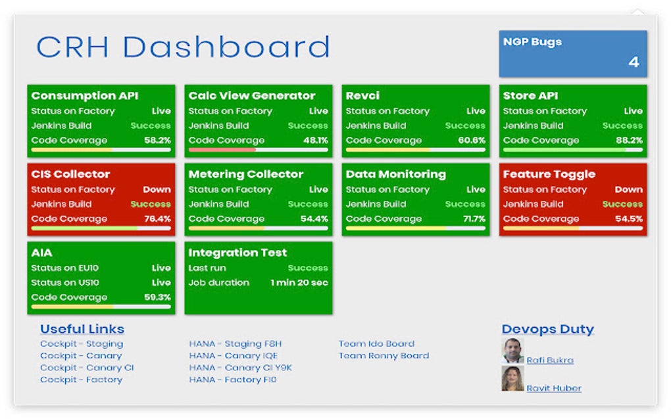Go to Team Ronny Board

click(x=384, y=356)
